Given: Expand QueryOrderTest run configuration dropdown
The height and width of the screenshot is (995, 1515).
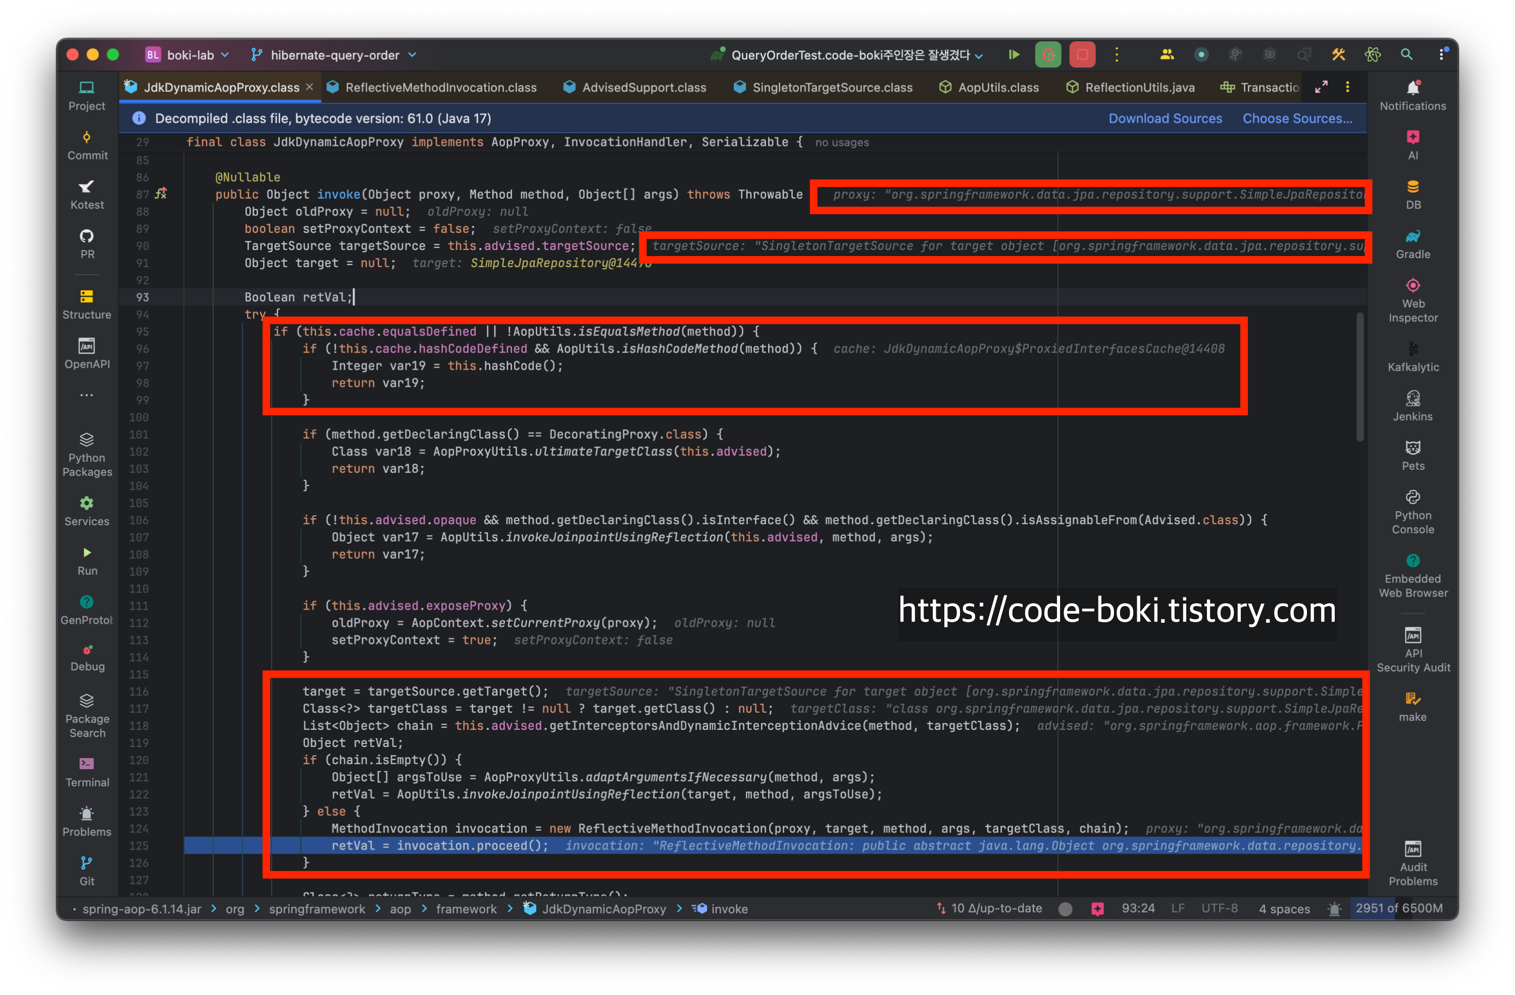Looking at the screenshot, I should pyautogui.click(x=850, y=56).
